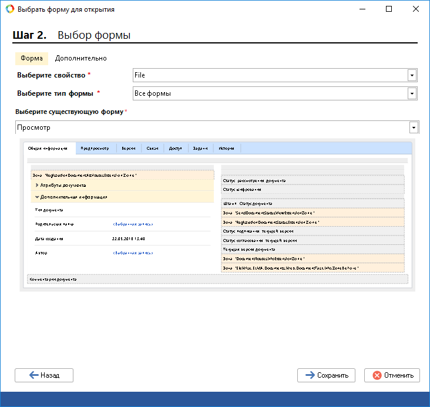Click the Версии tab in form preview

tap(129, 149)
